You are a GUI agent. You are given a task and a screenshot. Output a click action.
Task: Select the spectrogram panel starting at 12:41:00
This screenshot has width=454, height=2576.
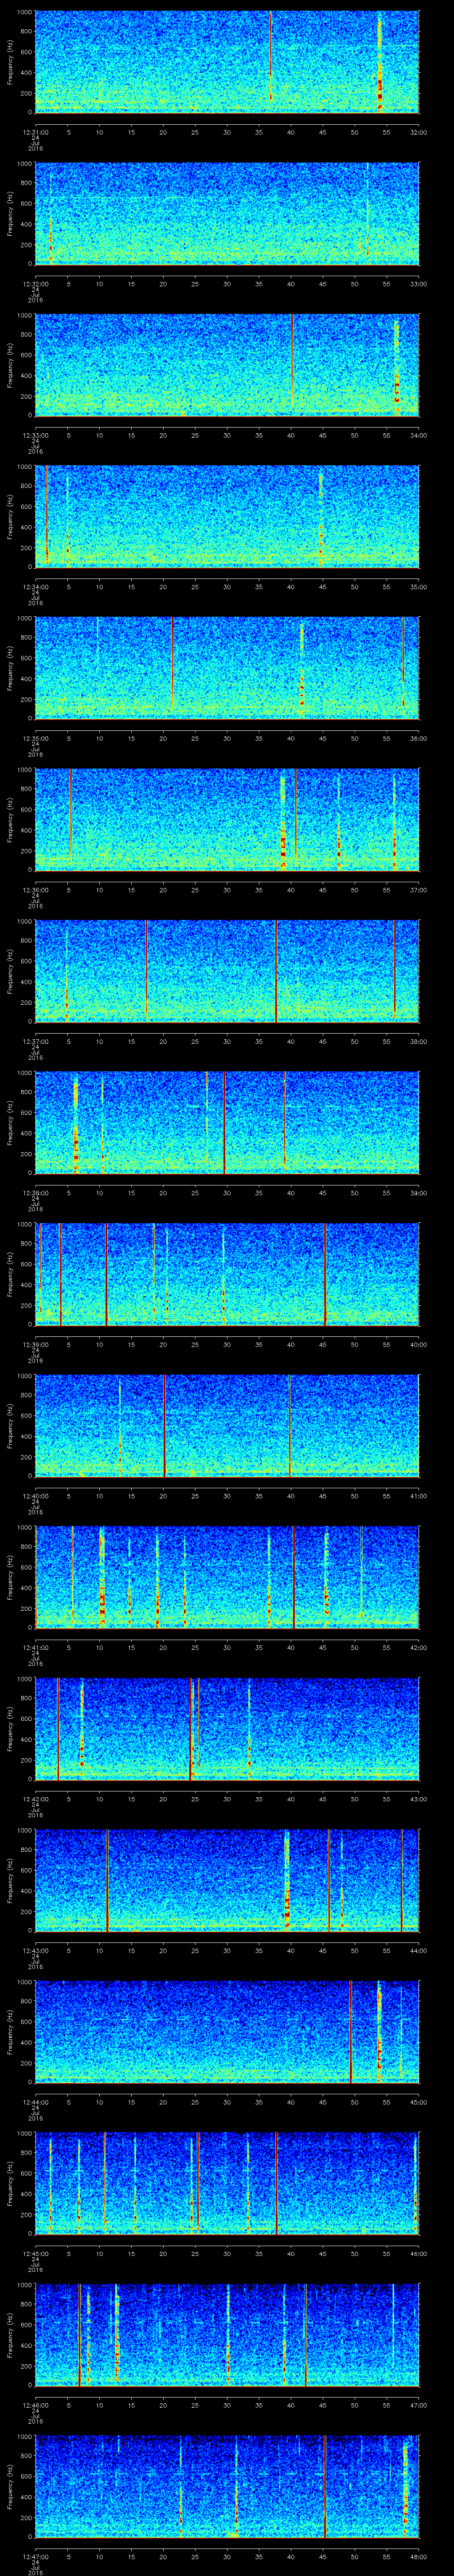[x=227, y=1577]
